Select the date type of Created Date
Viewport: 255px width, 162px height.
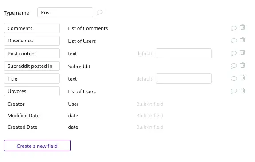point(73,127)
